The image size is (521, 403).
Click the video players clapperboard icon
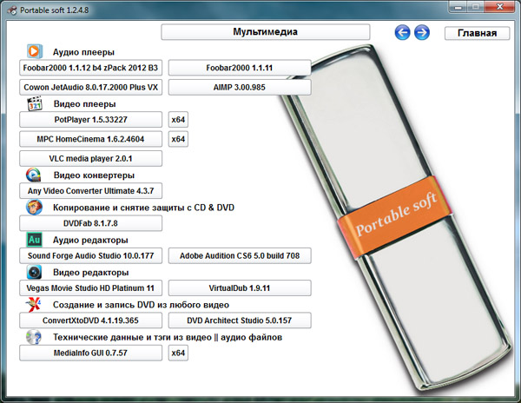(35, 104)
